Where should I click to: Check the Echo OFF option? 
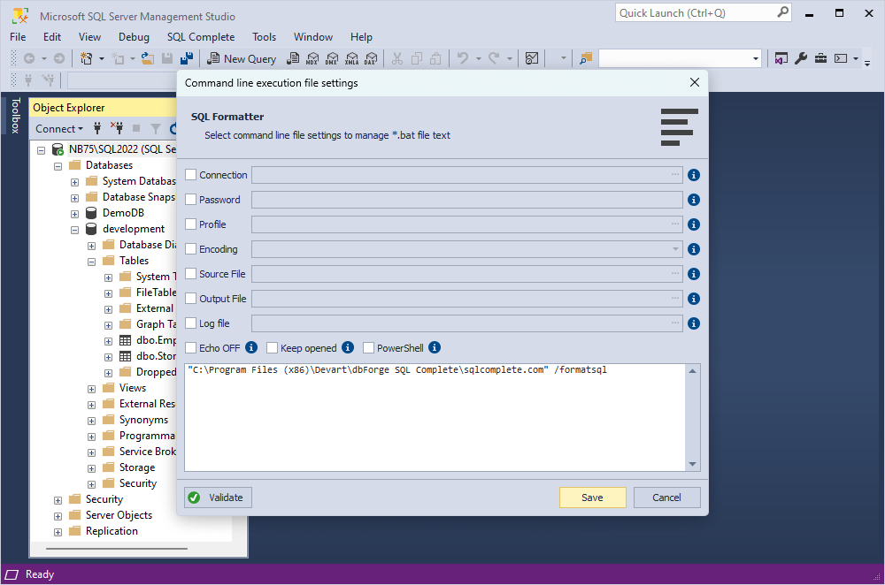(191, 348)
